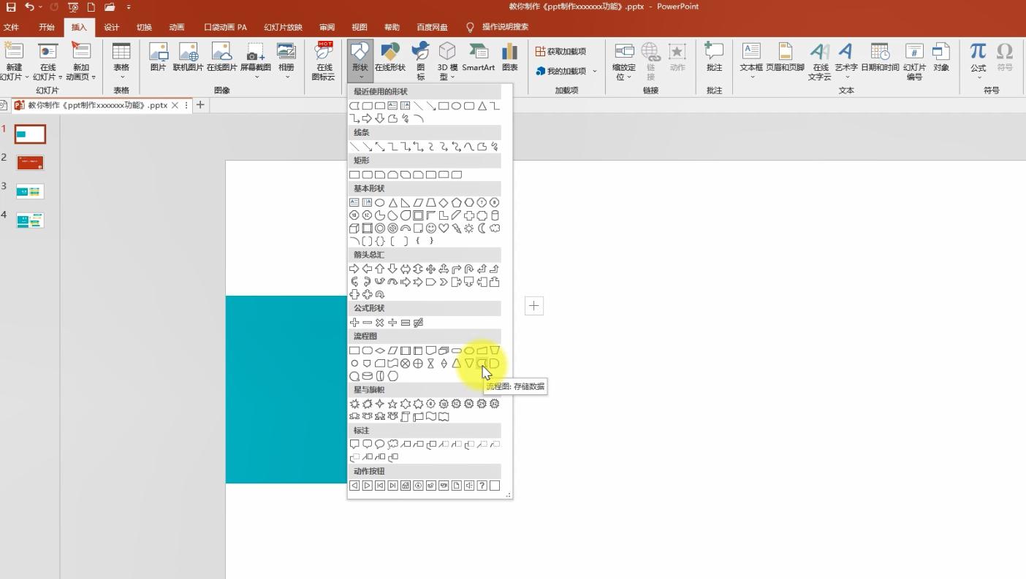
Task: Switch to the 幻灯片放映 slideshow tab
Action: coord(283,28)
